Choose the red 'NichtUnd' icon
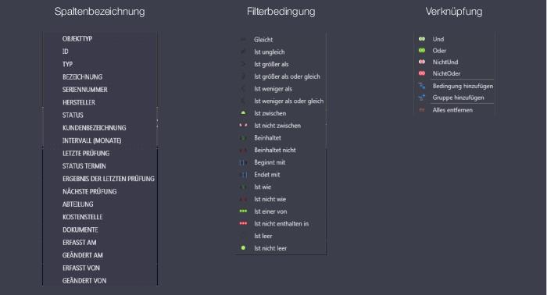Image resolution: width=547 pixels, height=295 pixels. 422,62
